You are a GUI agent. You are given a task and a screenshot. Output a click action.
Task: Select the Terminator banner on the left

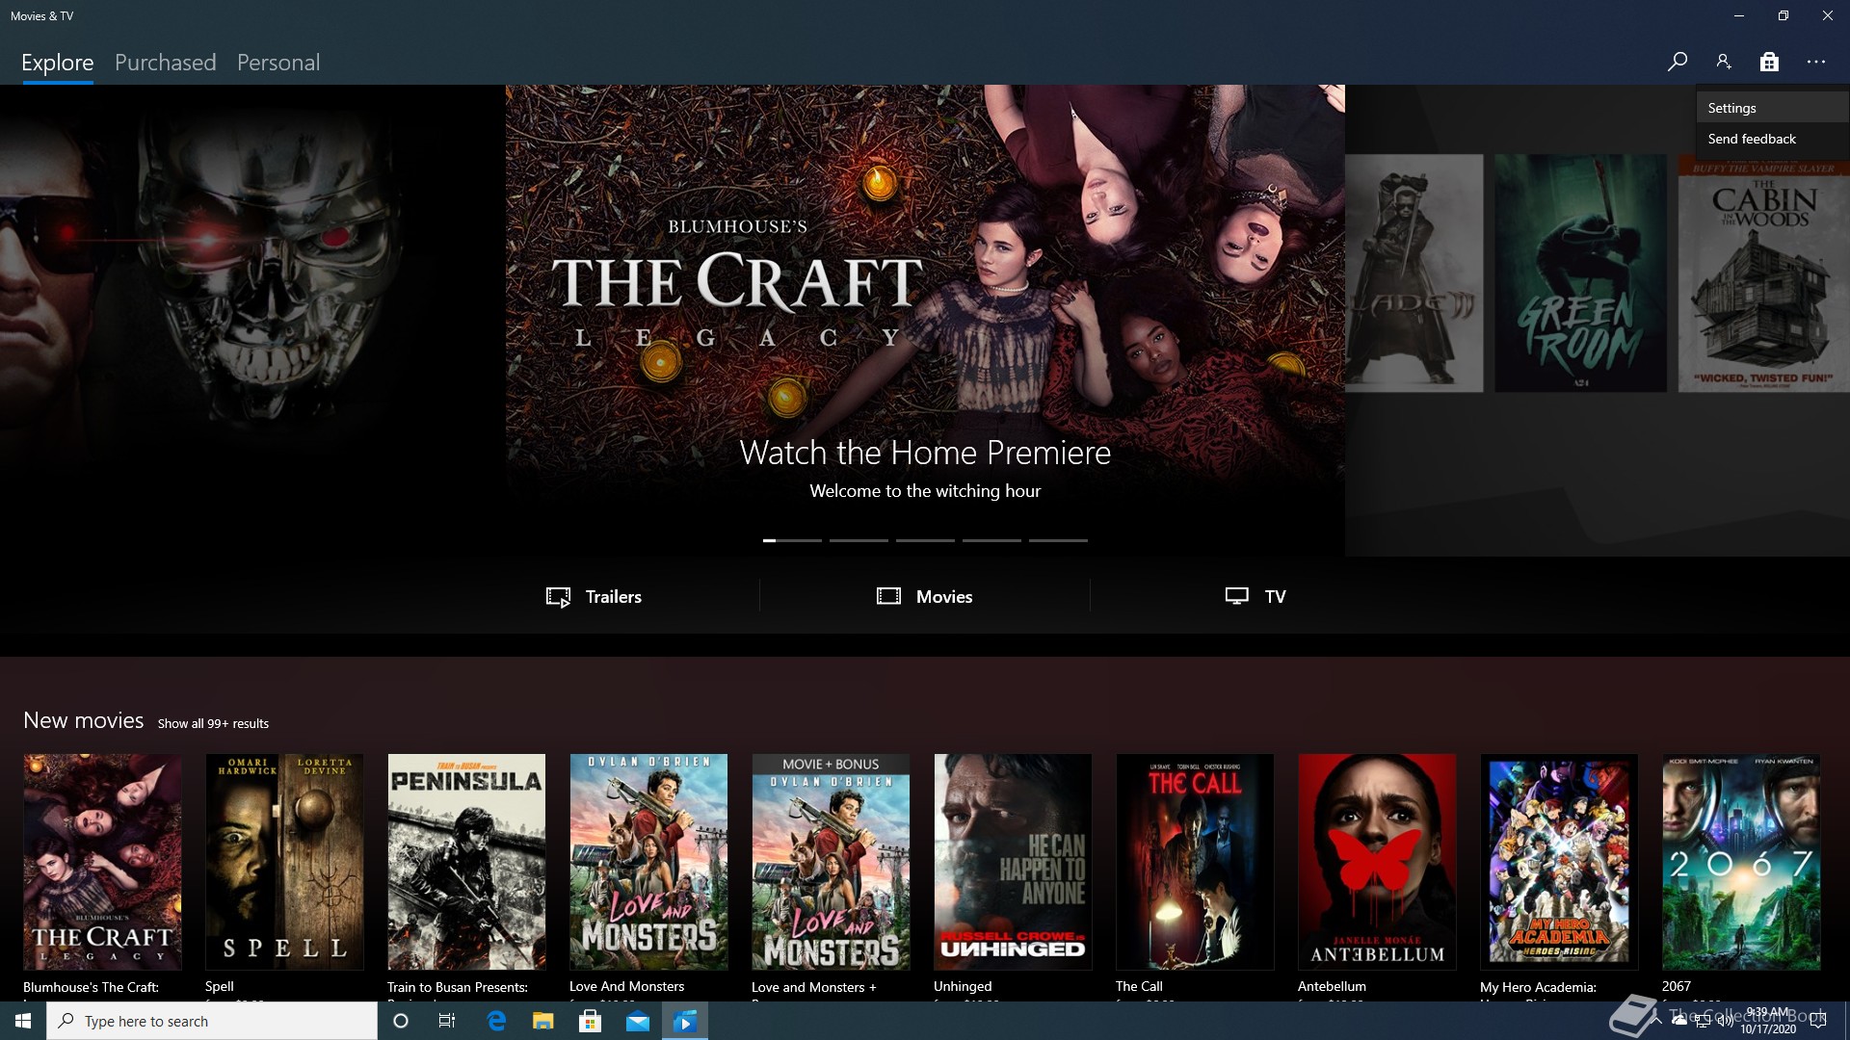tap(252, 321)
